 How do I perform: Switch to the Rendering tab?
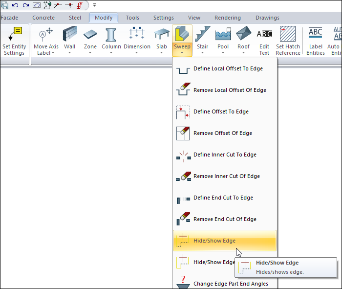(x=227, y=18)
